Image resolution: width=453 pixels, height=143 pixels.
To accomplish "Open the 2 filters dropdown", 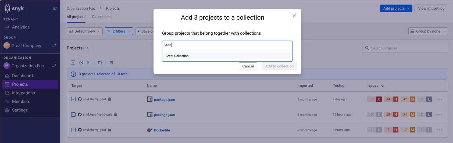I will click(119, 31).
